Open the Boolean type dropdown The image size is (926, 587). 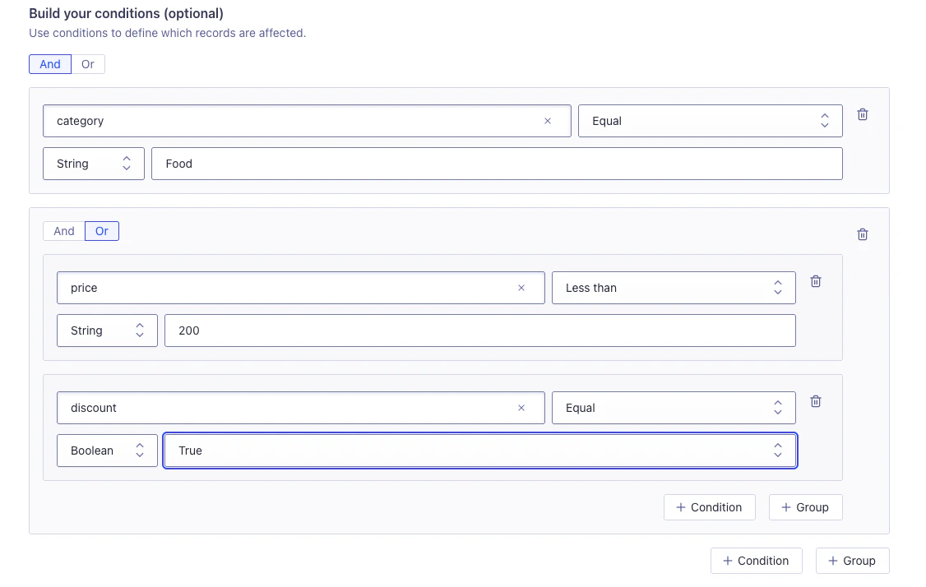pyautogui.click(x=107, y=451)
